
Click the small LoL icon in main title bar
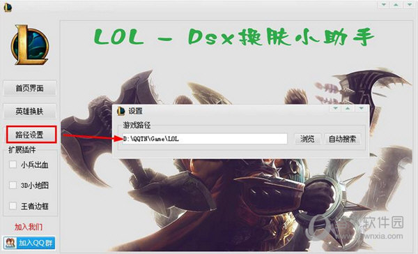pos(8,7)
